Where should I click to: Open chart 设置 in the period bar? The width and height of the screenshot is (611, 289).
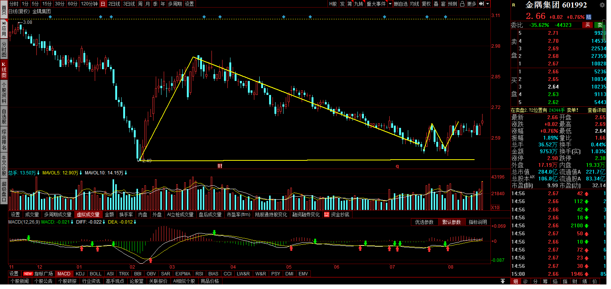190,4
